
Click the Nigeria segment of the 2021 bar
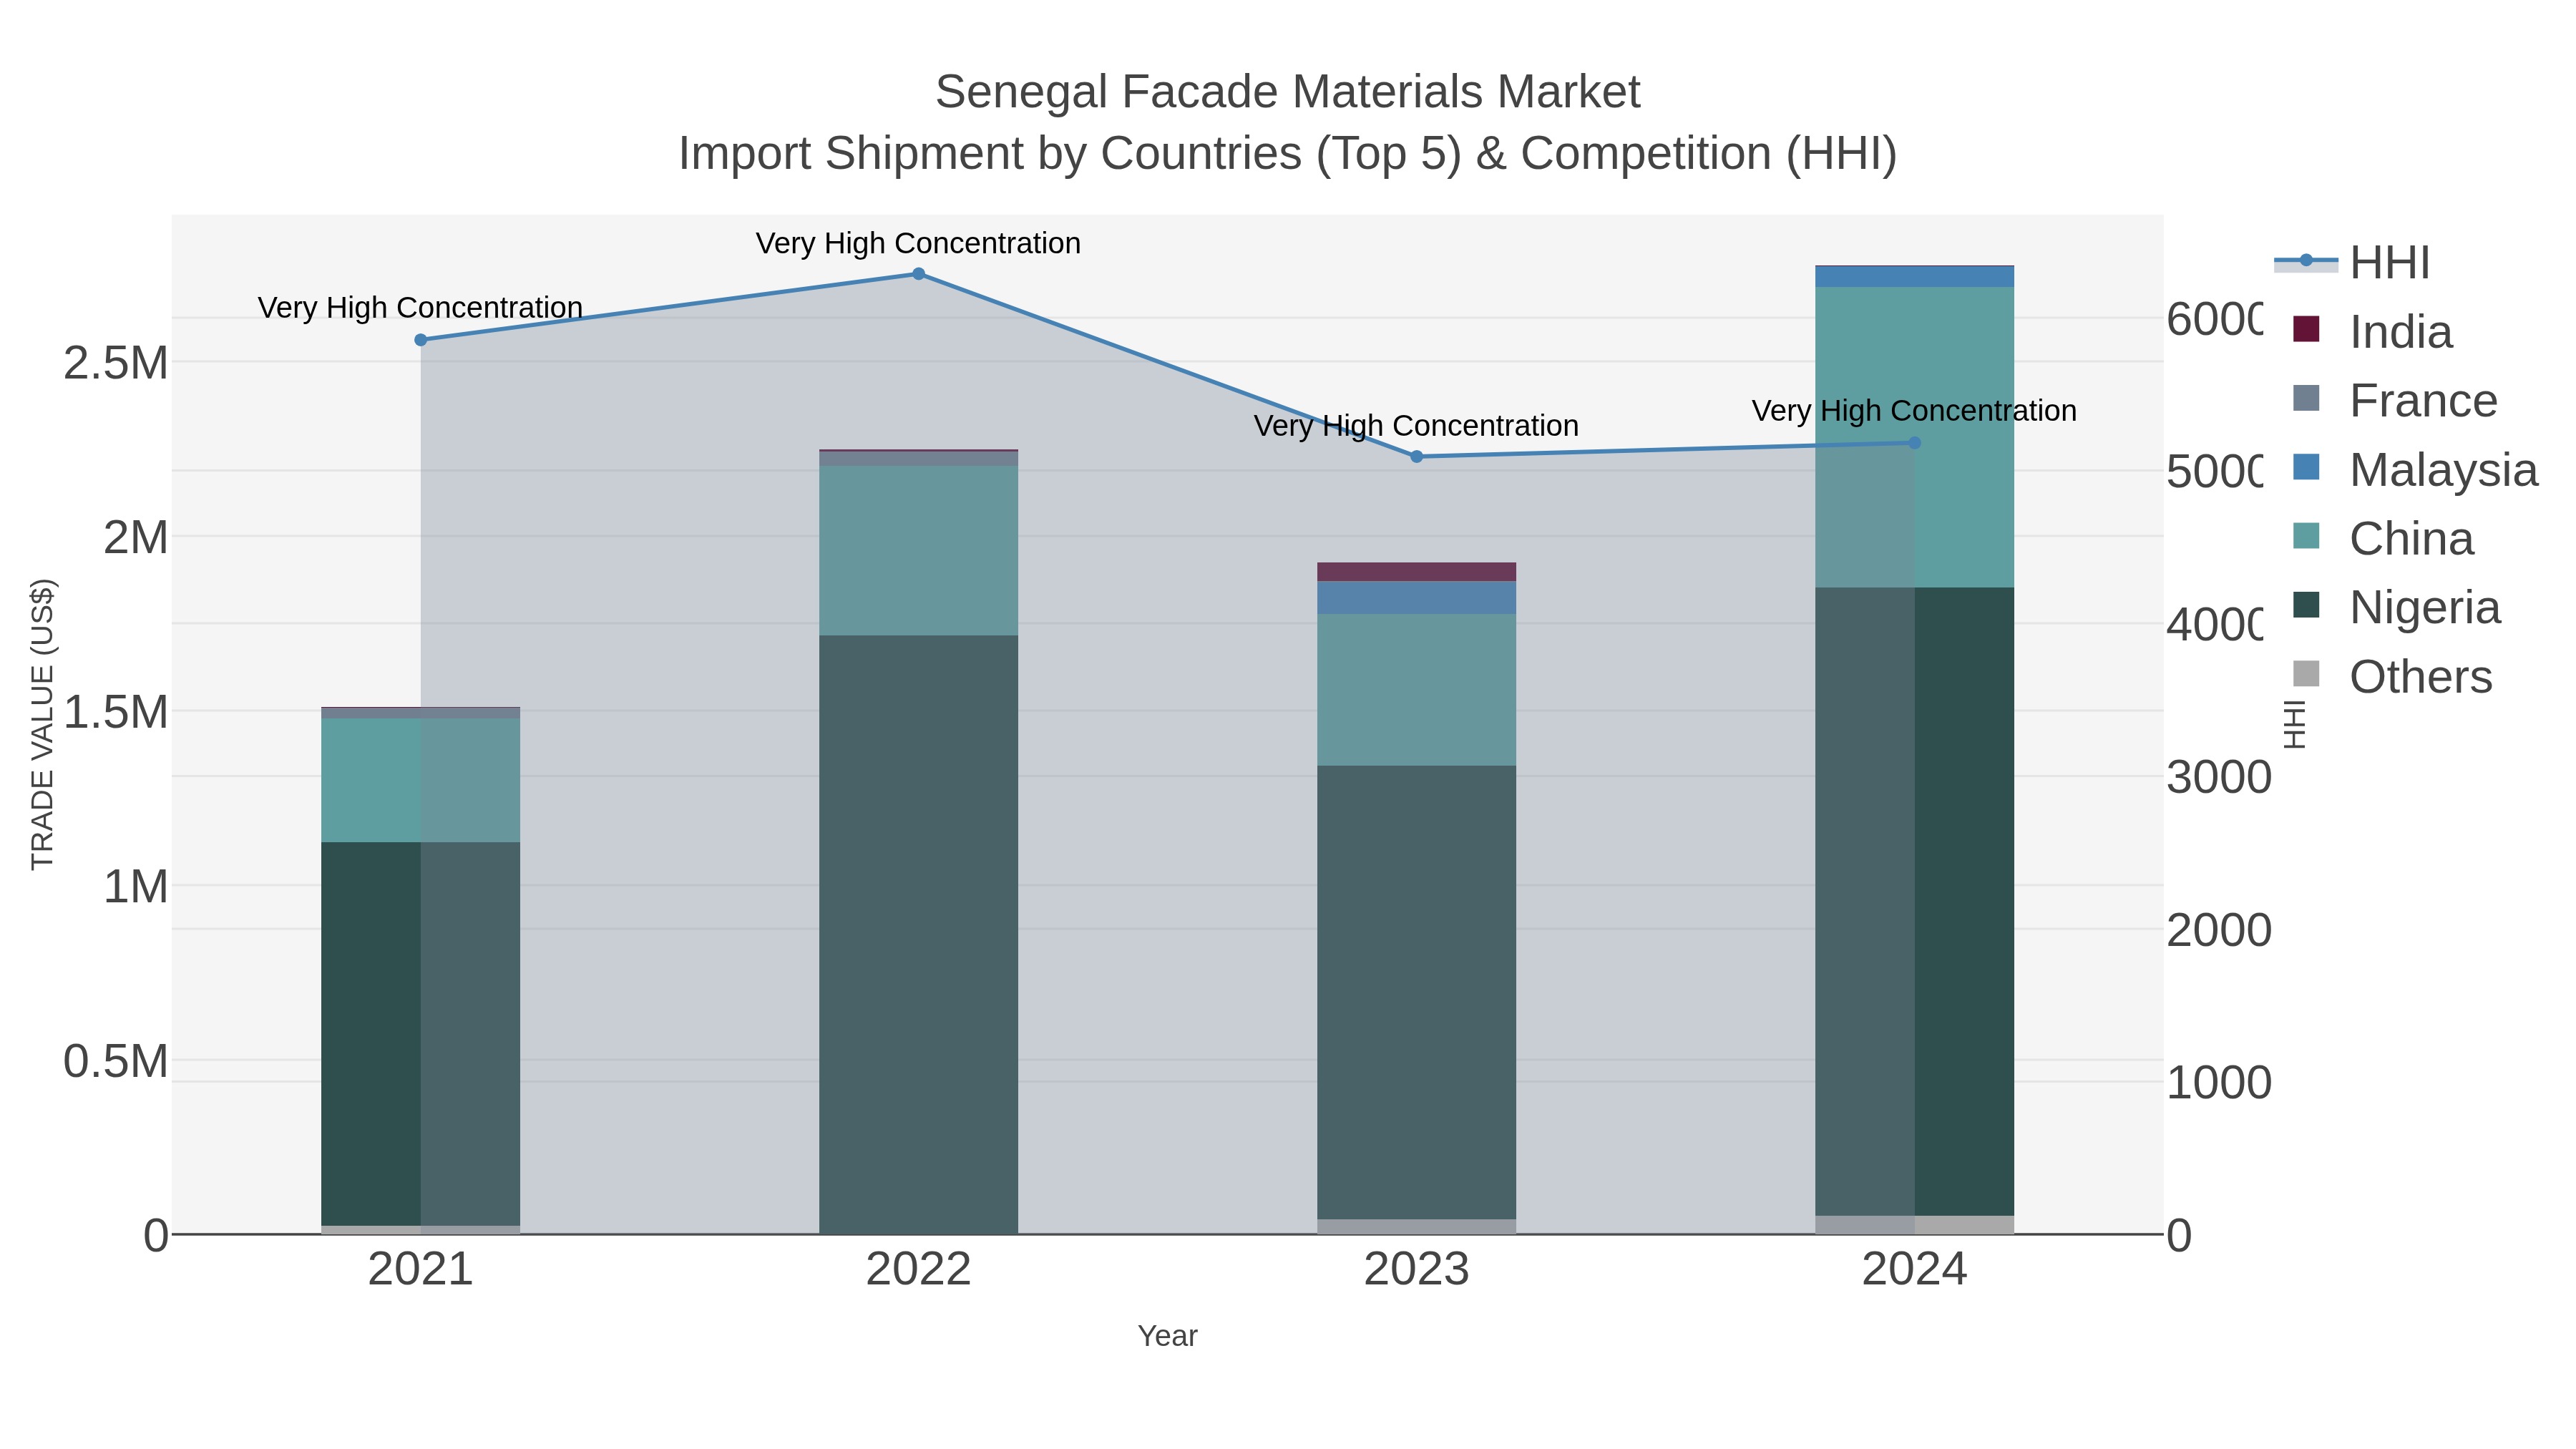tap(421, 1034)
